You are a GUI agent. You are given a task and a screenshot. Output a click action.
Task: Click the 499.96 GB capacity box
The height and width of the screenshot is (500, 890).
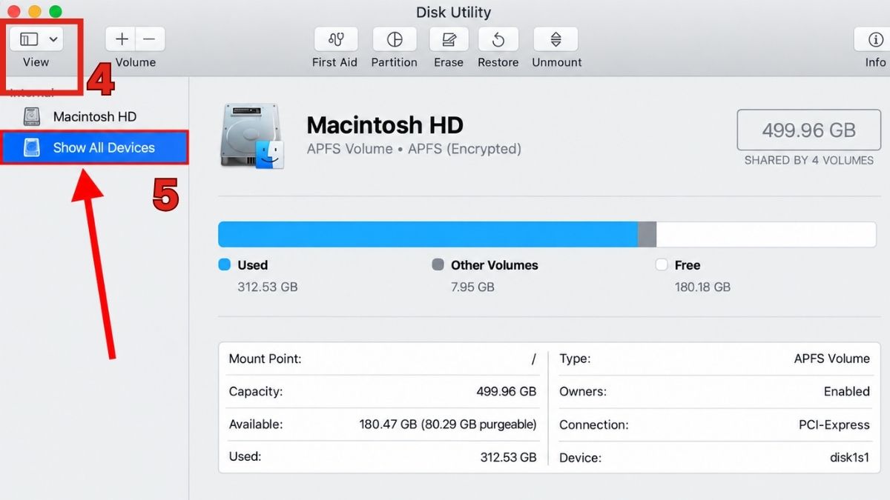[x=808, y=130]
